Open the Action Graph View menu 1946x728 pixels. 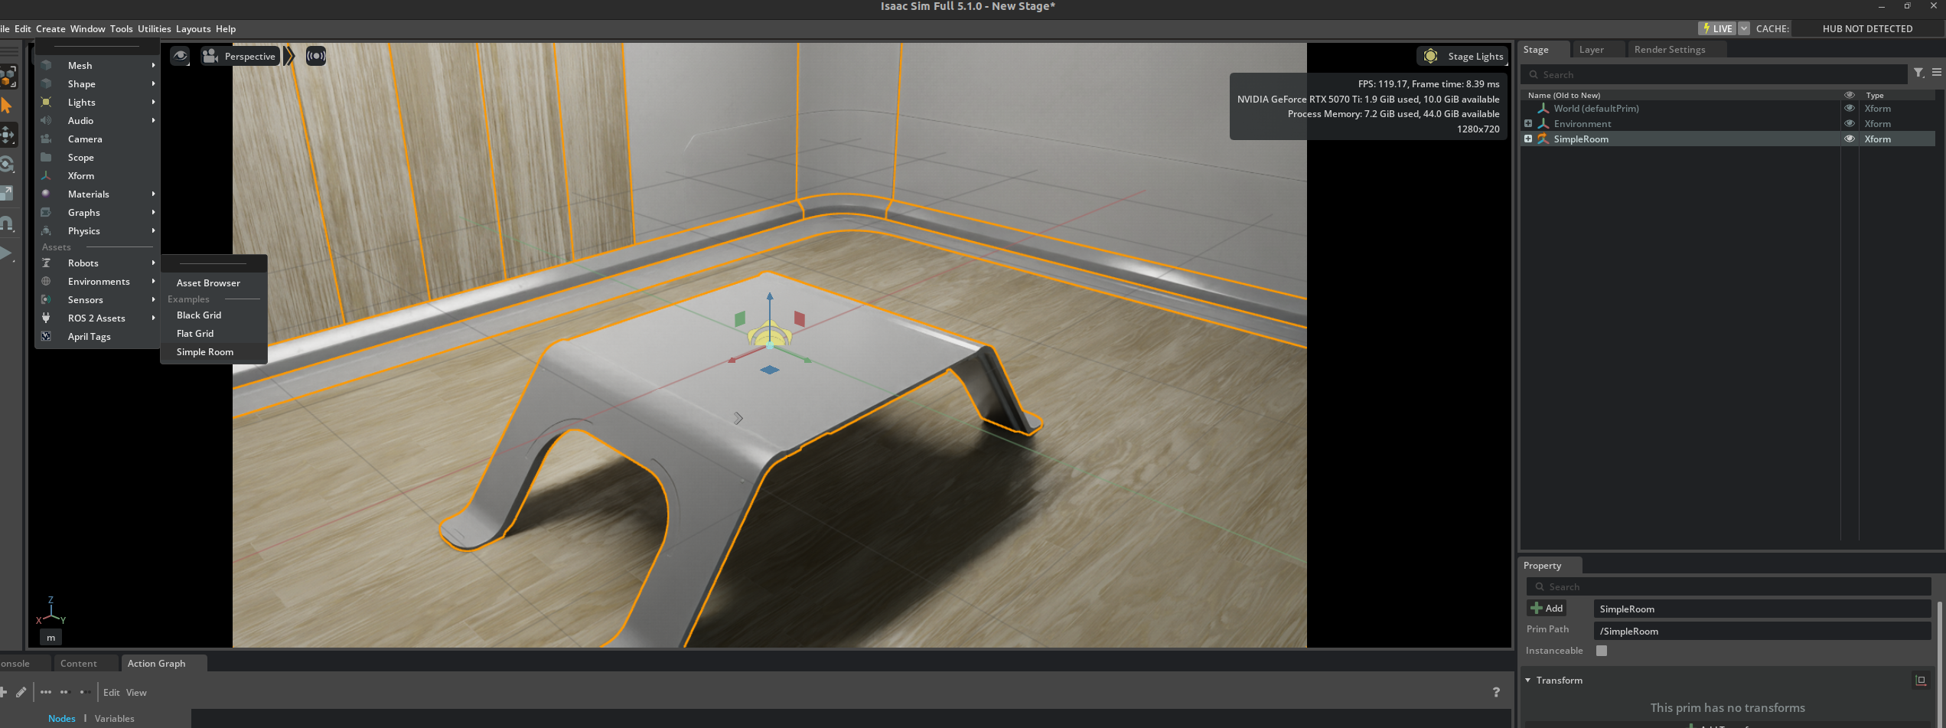coord(136,692)
